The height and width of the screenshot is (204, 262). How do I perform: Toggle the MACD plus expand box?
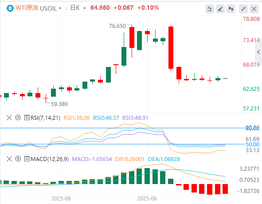tap(27, 159)
